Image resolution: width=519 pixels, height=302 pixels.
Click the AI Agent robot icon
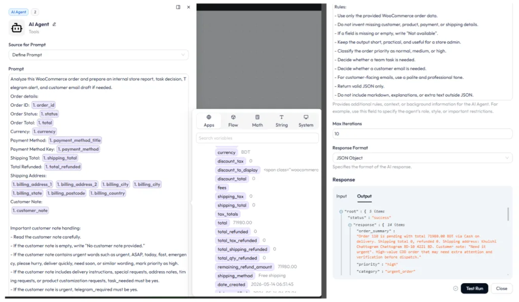click(x=17, y=28)
